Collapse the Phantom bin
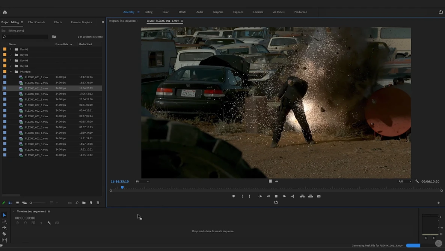445x251 pixels. (11, 72)
